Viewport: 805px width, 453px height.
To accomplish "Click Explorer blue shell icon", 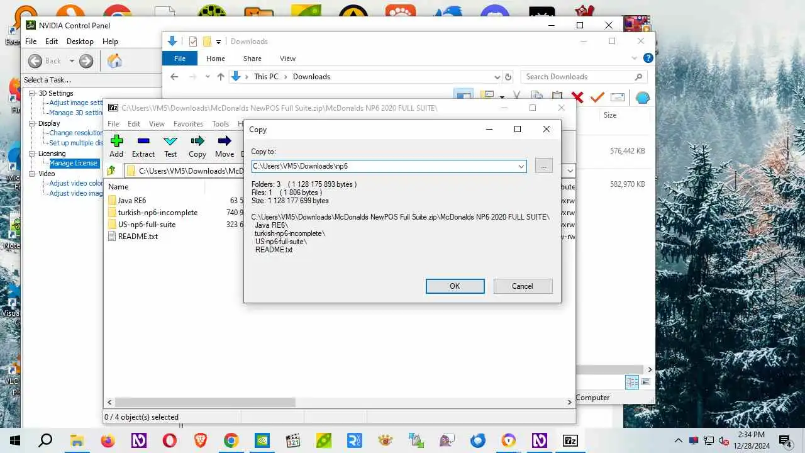I will [x=642, y=98].
